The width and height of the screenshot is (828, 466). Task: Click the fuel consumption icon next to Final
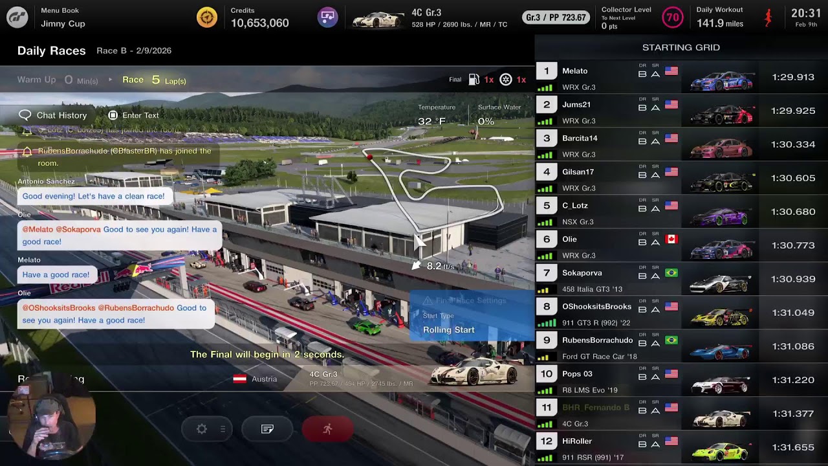click(474, 80)
